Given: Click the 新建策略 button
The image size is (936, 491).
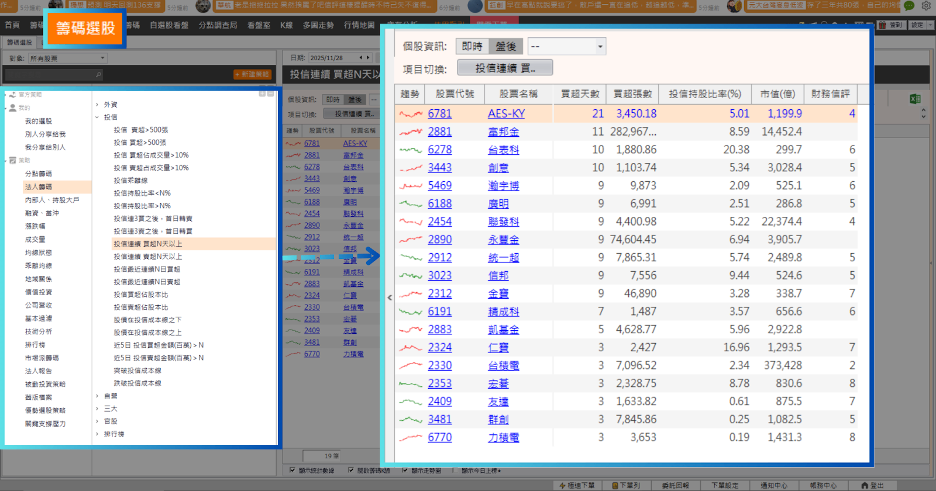Looking at the screenshot, I should (x=252, y=74).
